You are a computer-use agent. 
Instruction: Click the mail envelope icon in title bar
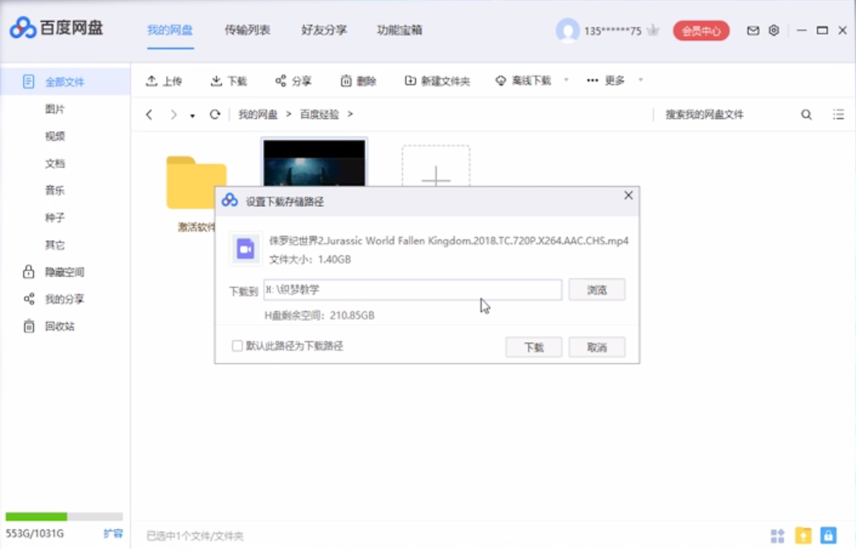[753, 31]
